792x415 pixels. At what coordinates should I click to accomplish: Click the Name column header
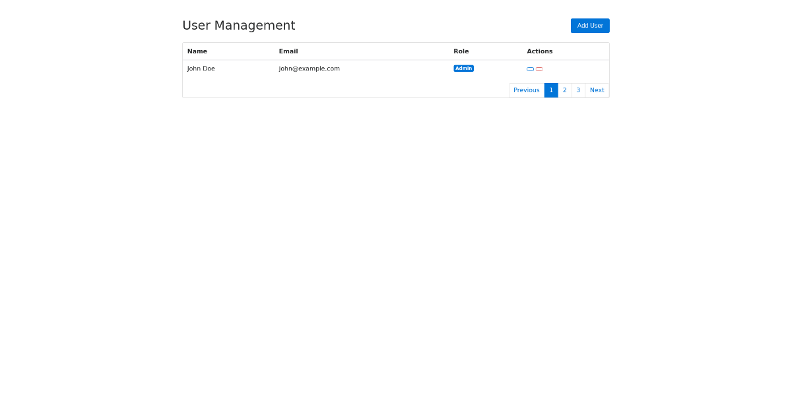[x=197, y=51]
